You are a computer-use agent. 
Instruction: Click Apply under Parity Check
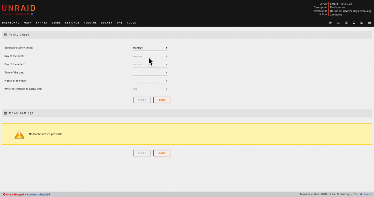click(142, 100)
